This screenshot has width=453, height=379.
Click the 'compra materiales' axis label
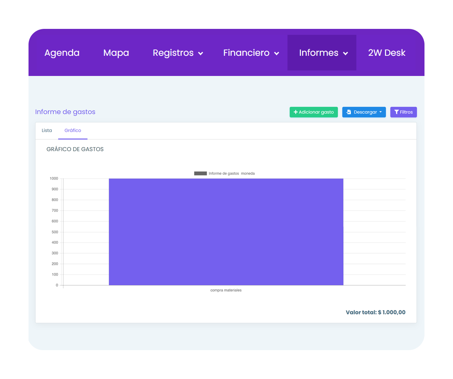tap(226, 290)
